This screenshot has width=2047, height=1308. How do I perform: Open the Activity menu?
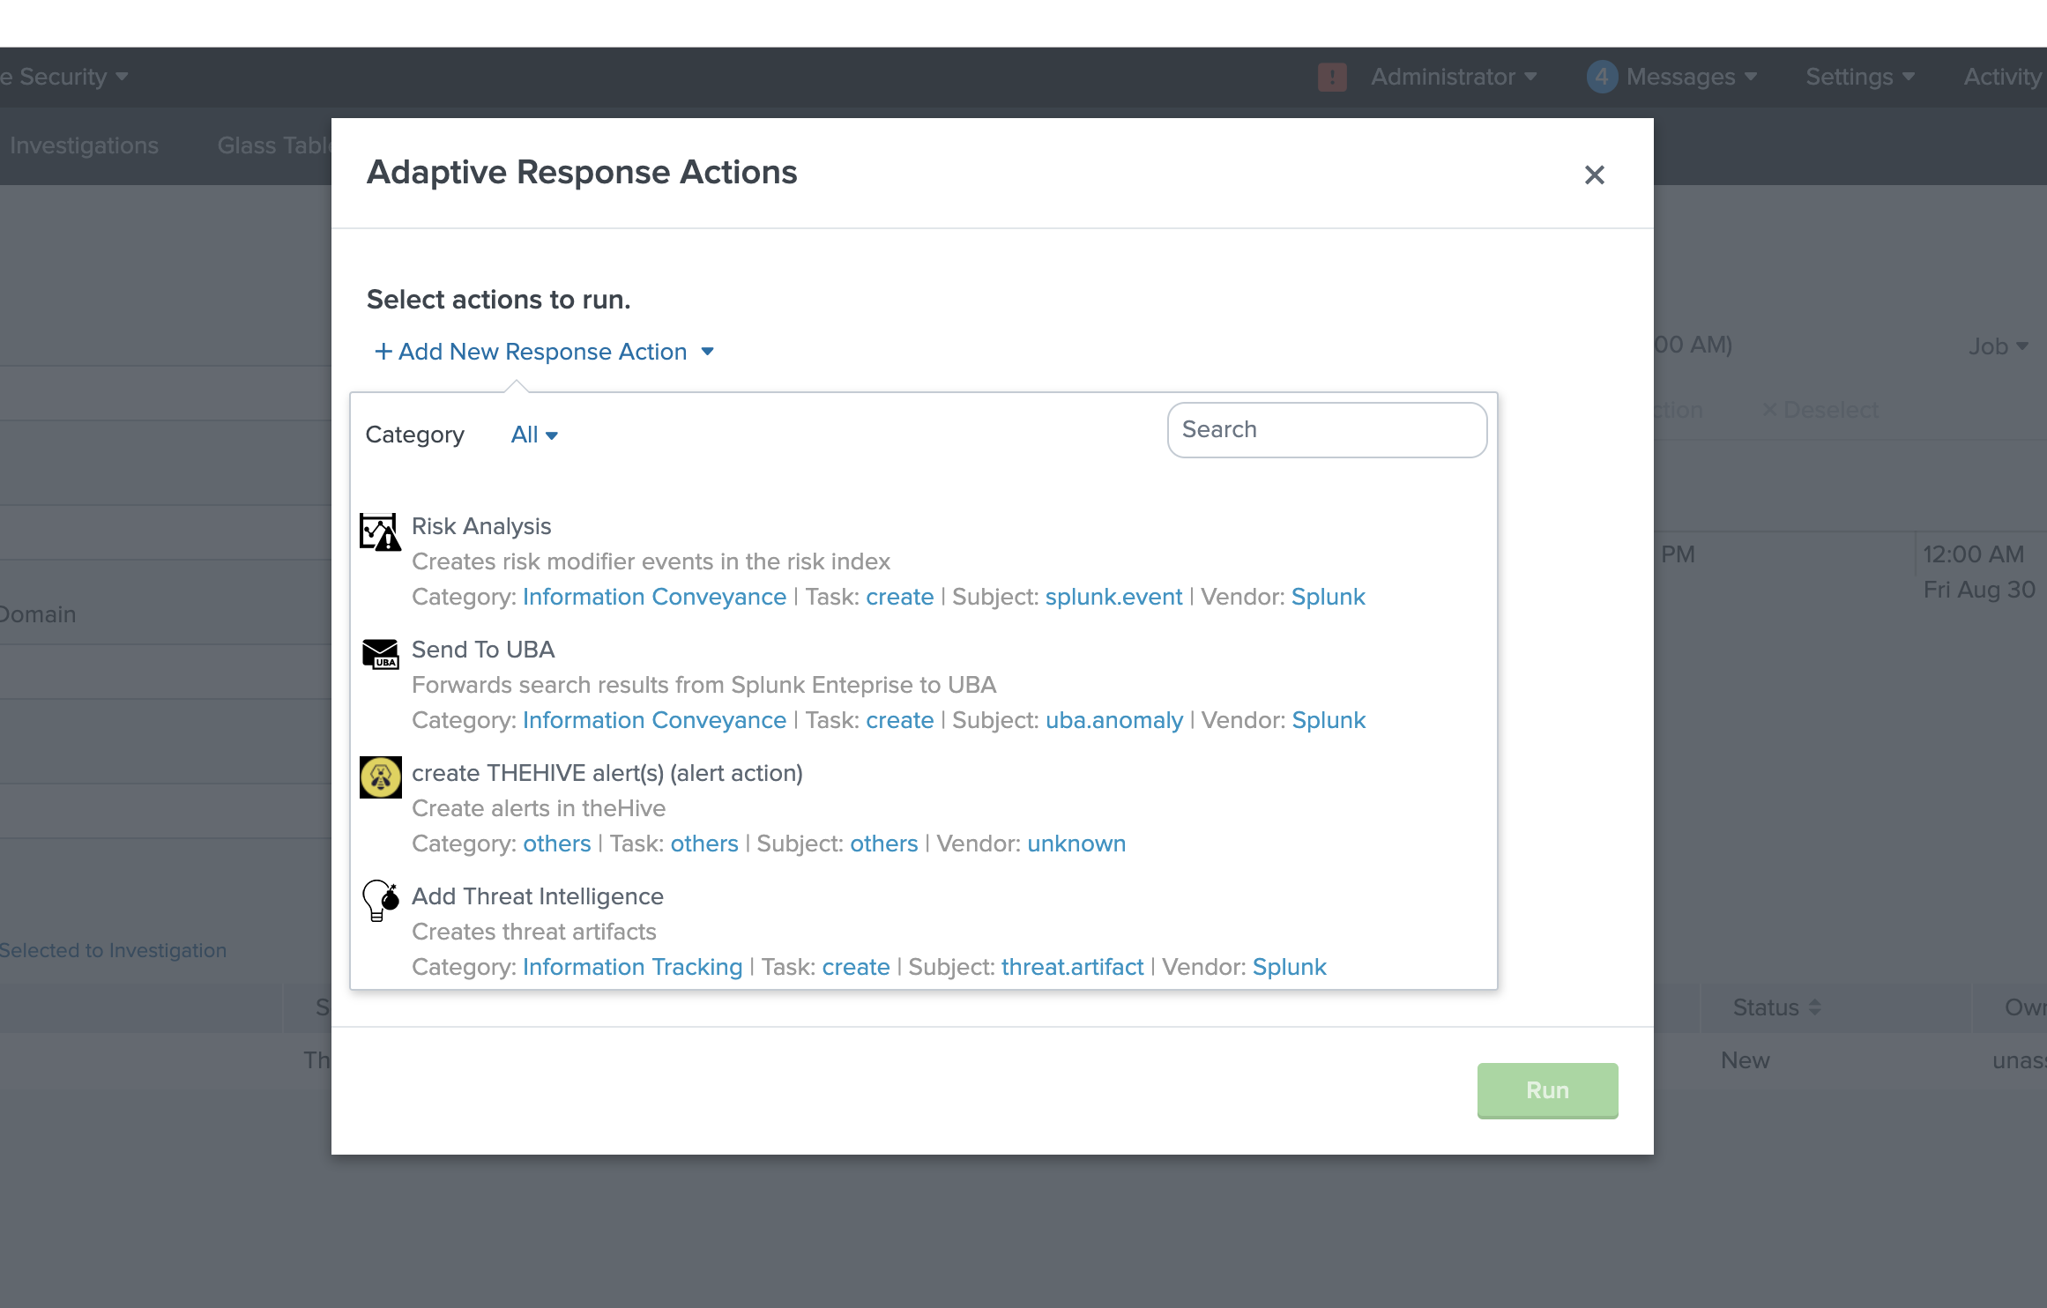tap(2001, 77)
